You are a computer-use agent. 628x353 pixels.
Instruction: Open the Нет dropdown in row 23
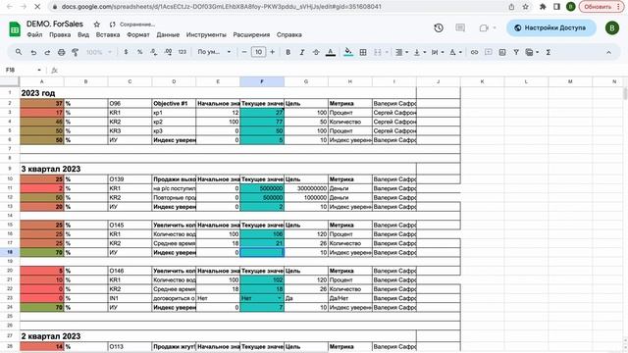[279, 298]
